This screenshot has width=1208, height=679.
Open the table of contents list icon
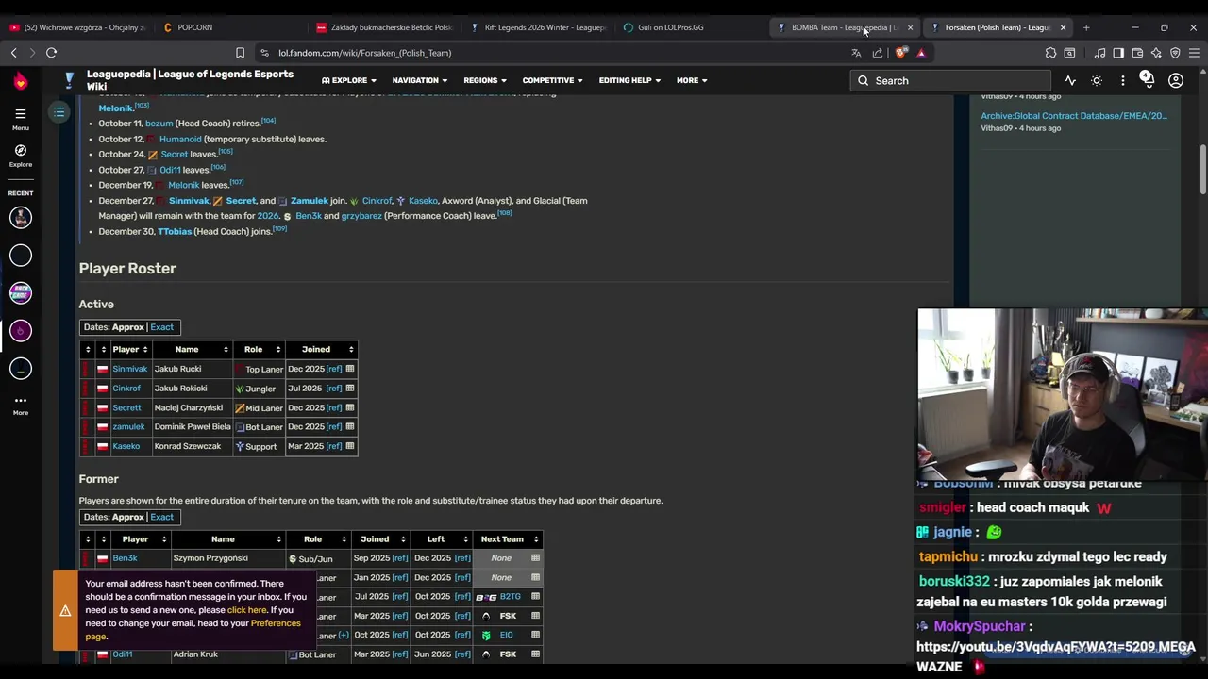pyautogui.click(x=59, y=113)
